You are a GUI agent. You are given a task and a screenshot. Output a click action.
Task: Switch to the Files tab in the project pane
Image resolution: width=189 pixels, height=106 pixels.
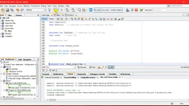point(10,15)
